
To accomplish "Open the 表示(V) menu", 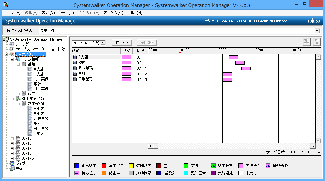I will point(48,13).
